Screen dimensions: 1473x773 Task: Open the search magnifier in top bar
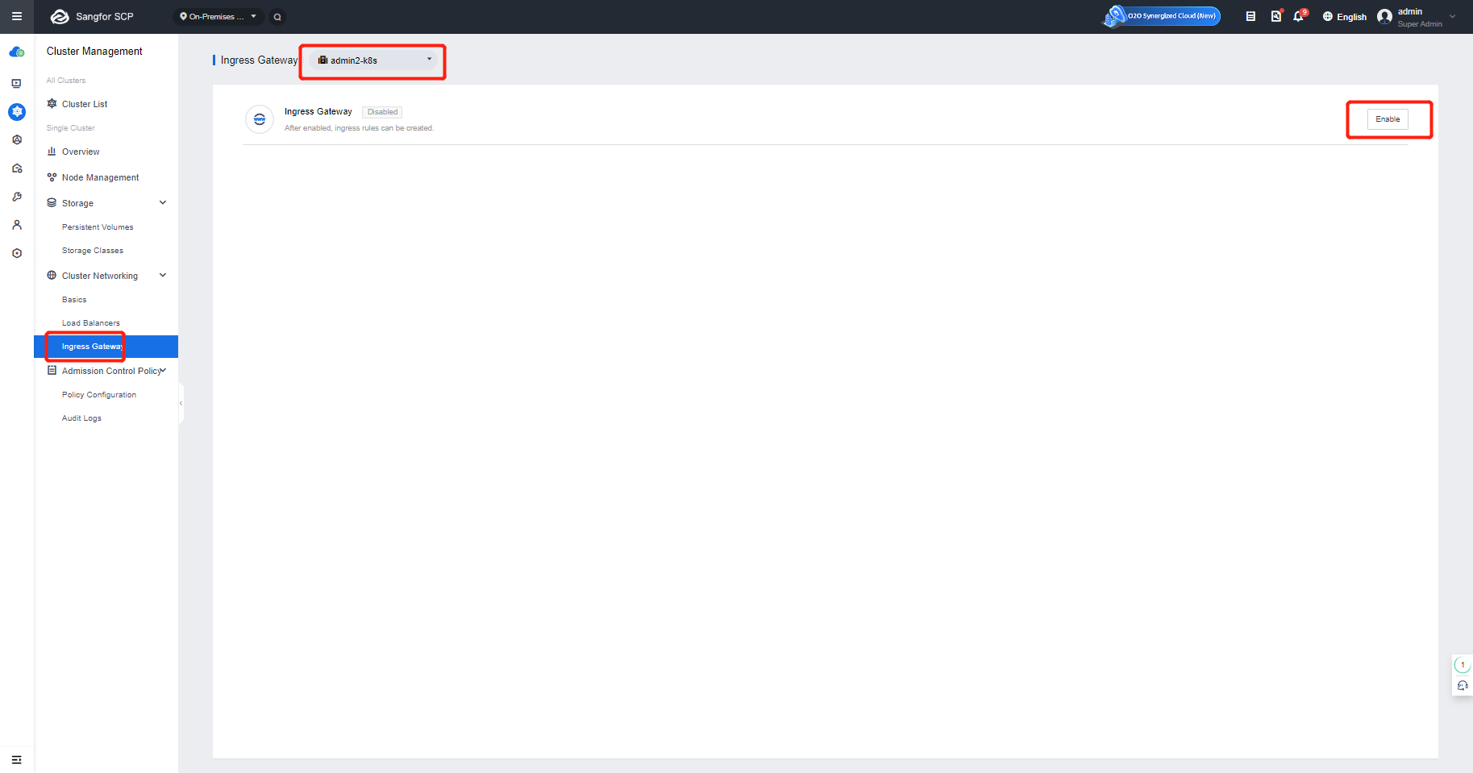(277, 17)
